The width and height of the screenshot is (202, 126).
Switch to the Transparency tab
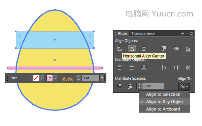(143, 33)
